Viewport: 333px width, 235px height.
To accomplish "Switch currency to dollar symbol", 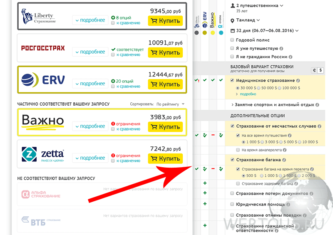I will (321, 70).
